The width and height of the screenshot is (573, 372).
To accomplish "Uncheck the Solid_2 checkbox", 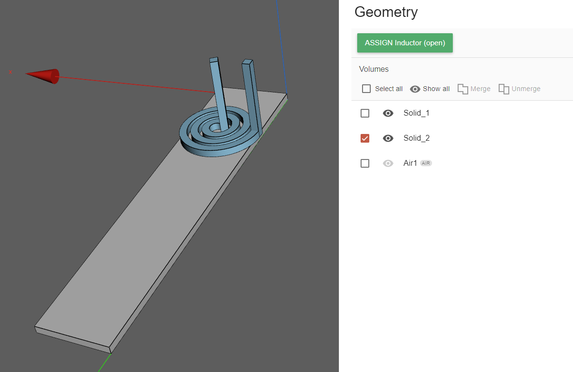I will point(365,138).
